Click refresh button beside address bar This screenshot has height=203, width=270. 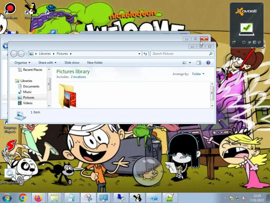145,54
